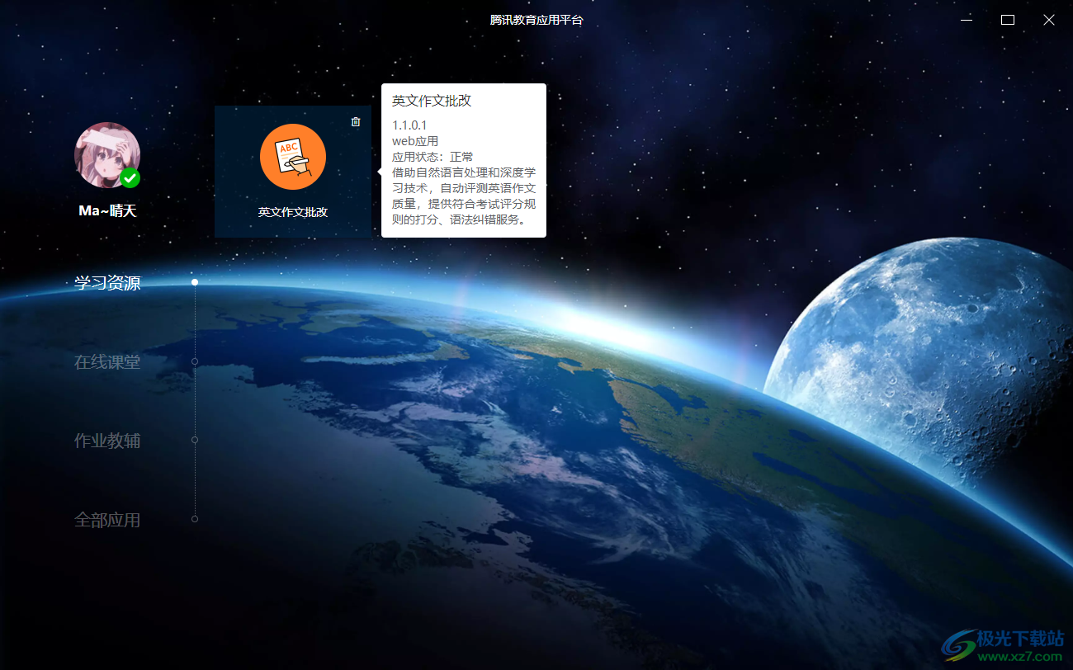The image size is (1073, 670).
Task: Open the 作业教辅 category
Action: pos(107,441)
